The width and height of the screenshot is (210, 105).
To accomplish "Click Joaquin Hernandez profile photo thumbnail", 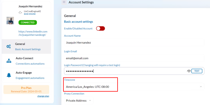I will 10,20.
